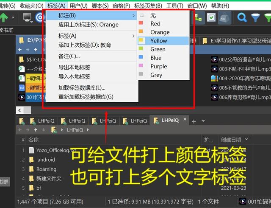Sort by the 创建日期 column header
This screenshot has height=208, width=271.
(231, 140)
